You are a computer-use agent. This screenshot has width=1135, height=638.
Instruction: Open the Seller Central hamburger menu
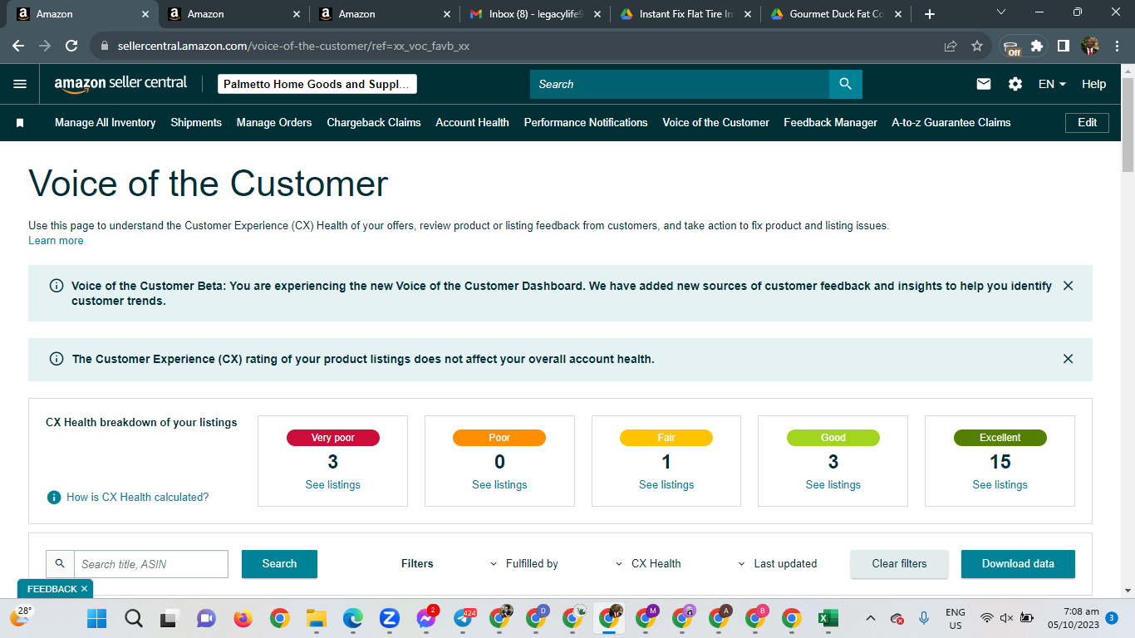(x=20, y=84)
